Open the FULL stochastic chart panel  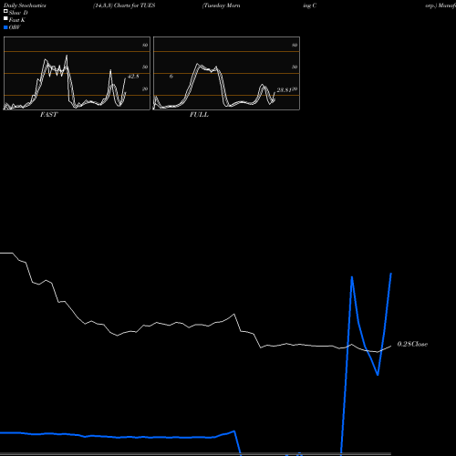[x=226, y=73]
